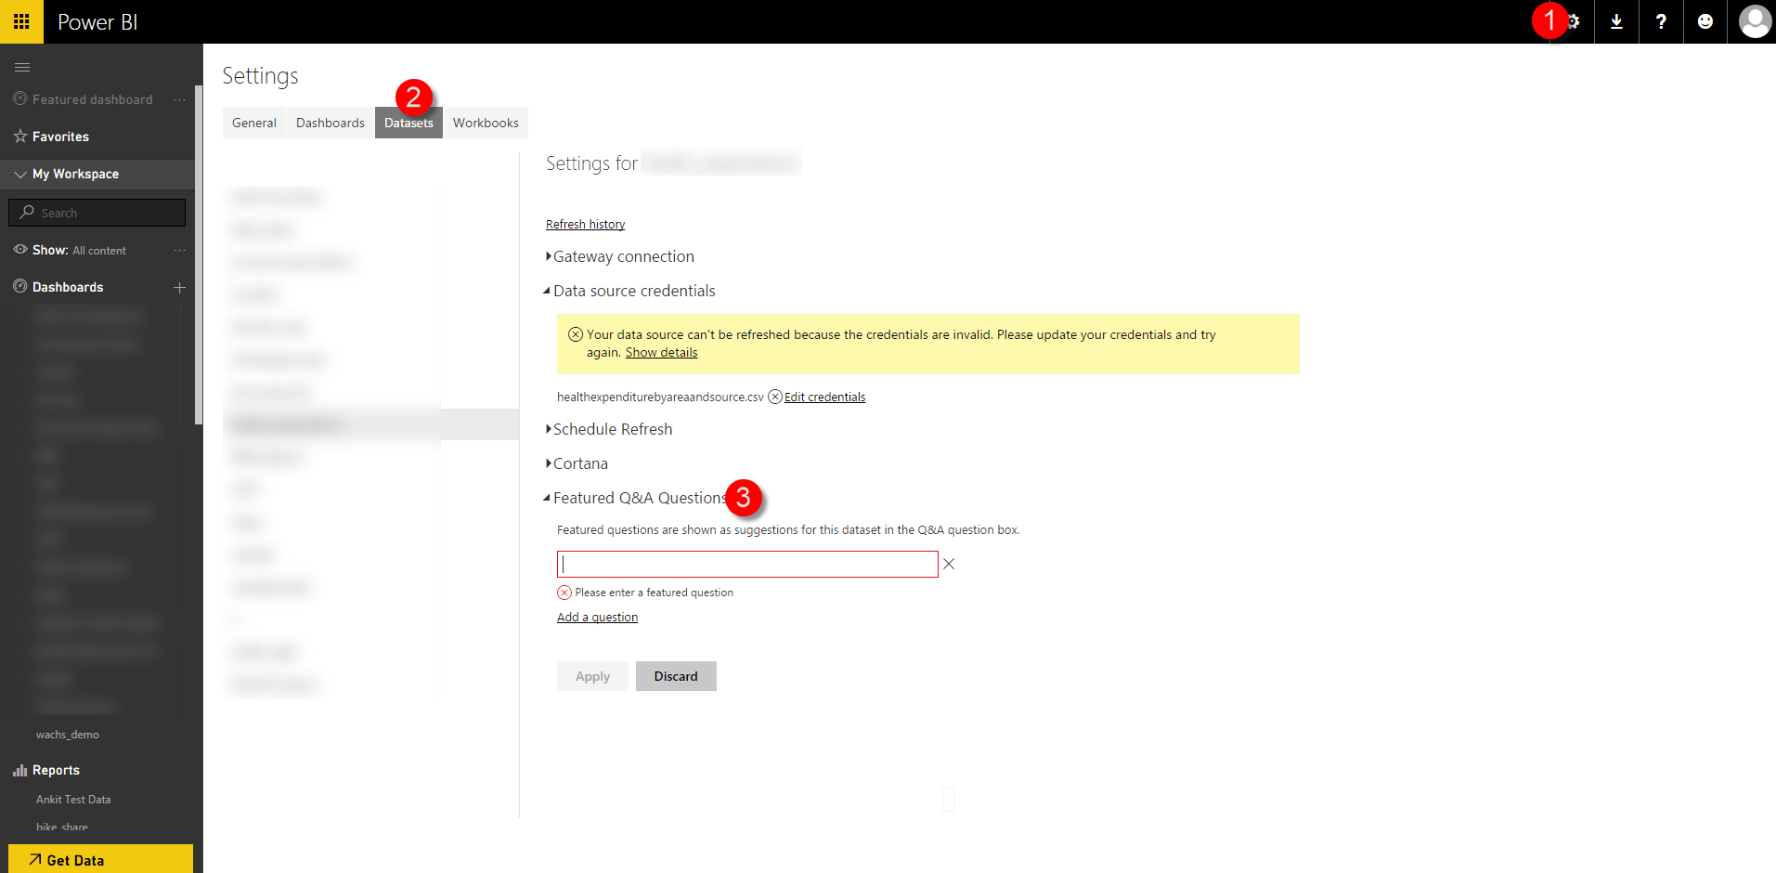Click inside the featured question text box
1776x873 pixels.
(746, 564)
